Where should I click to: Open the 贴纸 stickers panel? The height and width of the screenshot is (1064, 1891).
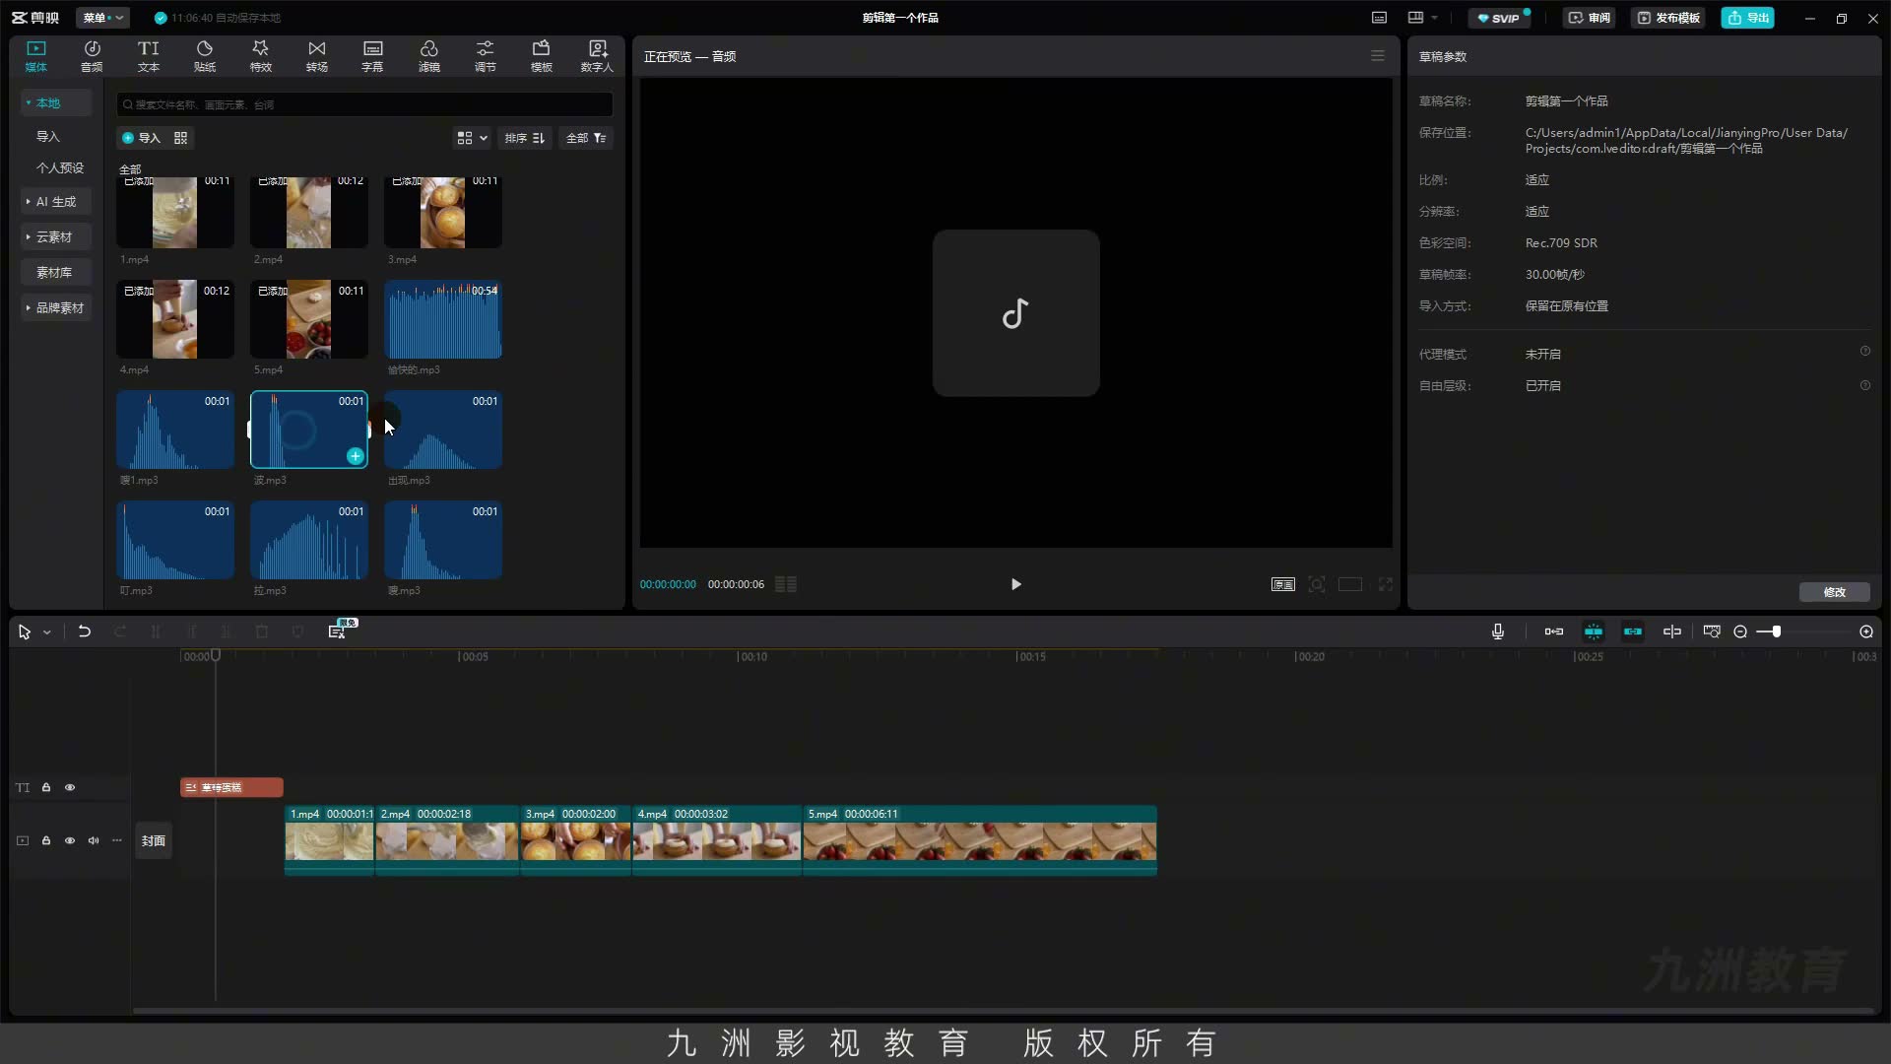point(205,56)
